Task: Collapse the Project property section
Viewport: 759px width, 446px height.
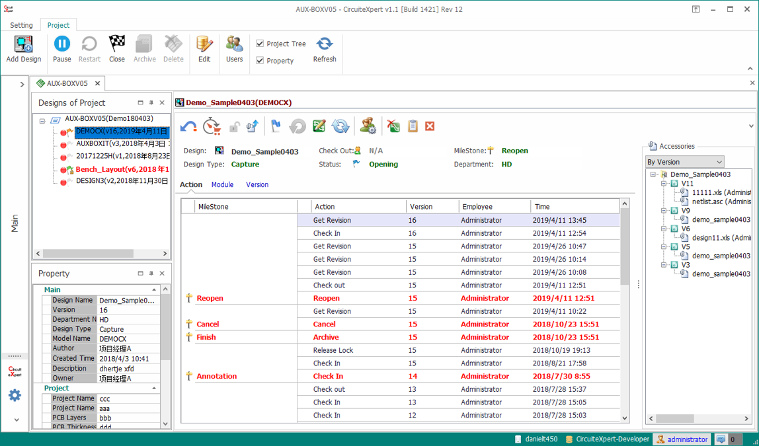Action: click(x=154, y=389)
